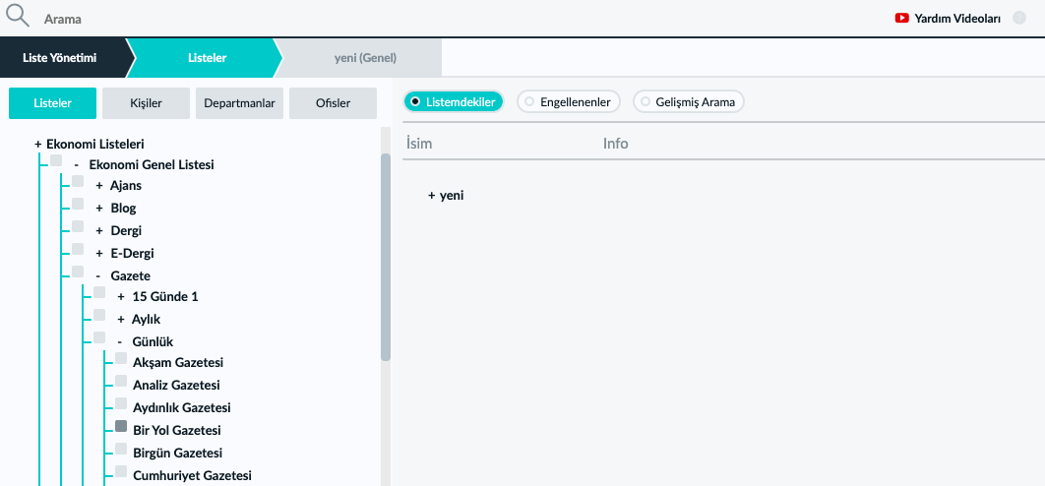Switch to the Ofisler tab

tap(334, 103)
